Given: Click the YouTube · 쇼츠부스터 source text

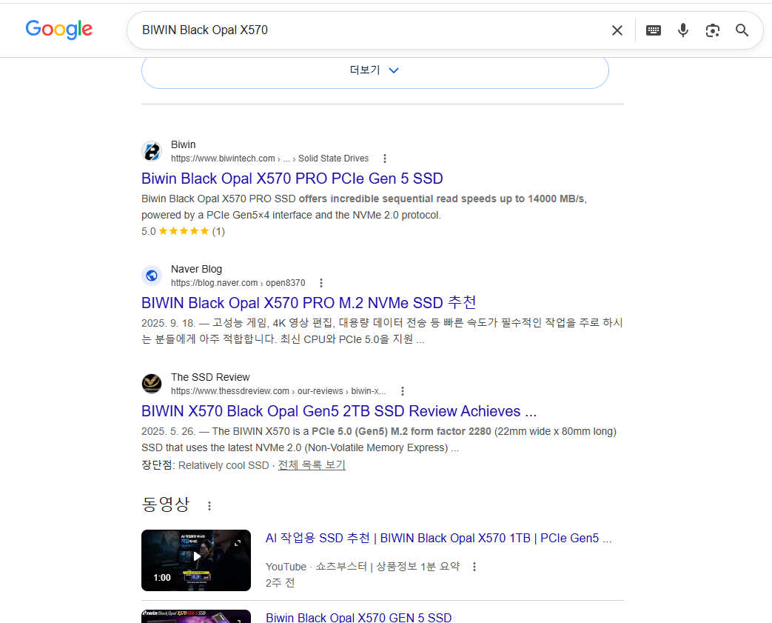Looking at the screenshot, I should tap(363, 567).
